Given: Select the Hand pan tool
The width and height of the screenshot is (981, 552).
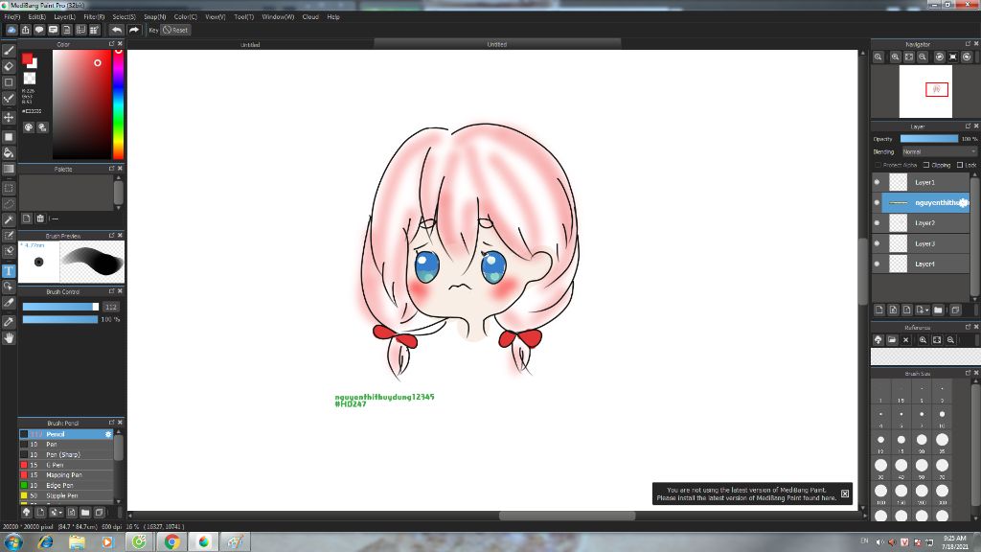Looking at the screenshot, I should tap(9, 338).
